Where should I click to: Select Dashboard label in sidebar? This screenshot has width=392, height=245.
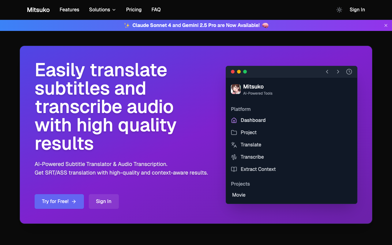click(253, 120)
